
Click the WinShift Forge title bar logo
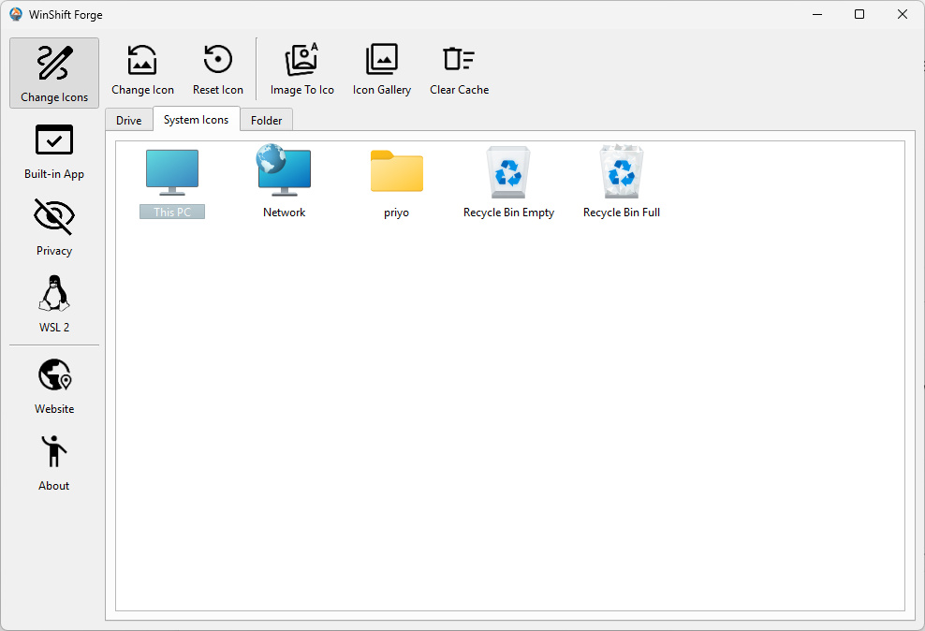coord(16,14)
